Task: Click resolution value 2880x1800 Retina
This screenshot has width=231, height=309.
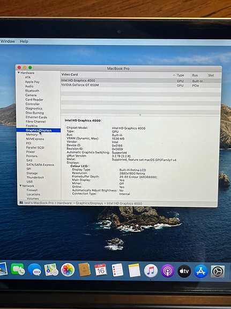Action: 132,174
